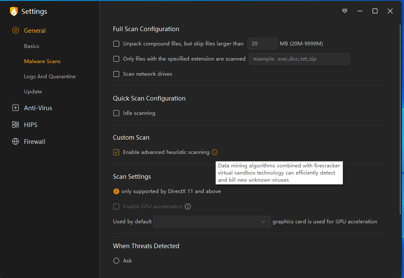Disable advanced heuristic scanning checkbox

pyautogui.click(x=116, y=152)
